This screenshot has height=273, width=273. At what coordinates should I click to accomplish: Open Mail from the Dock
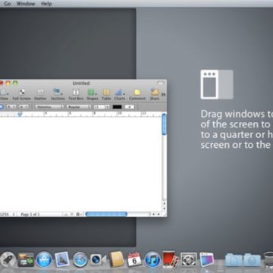pyautogui.click(x=62, y=259)
